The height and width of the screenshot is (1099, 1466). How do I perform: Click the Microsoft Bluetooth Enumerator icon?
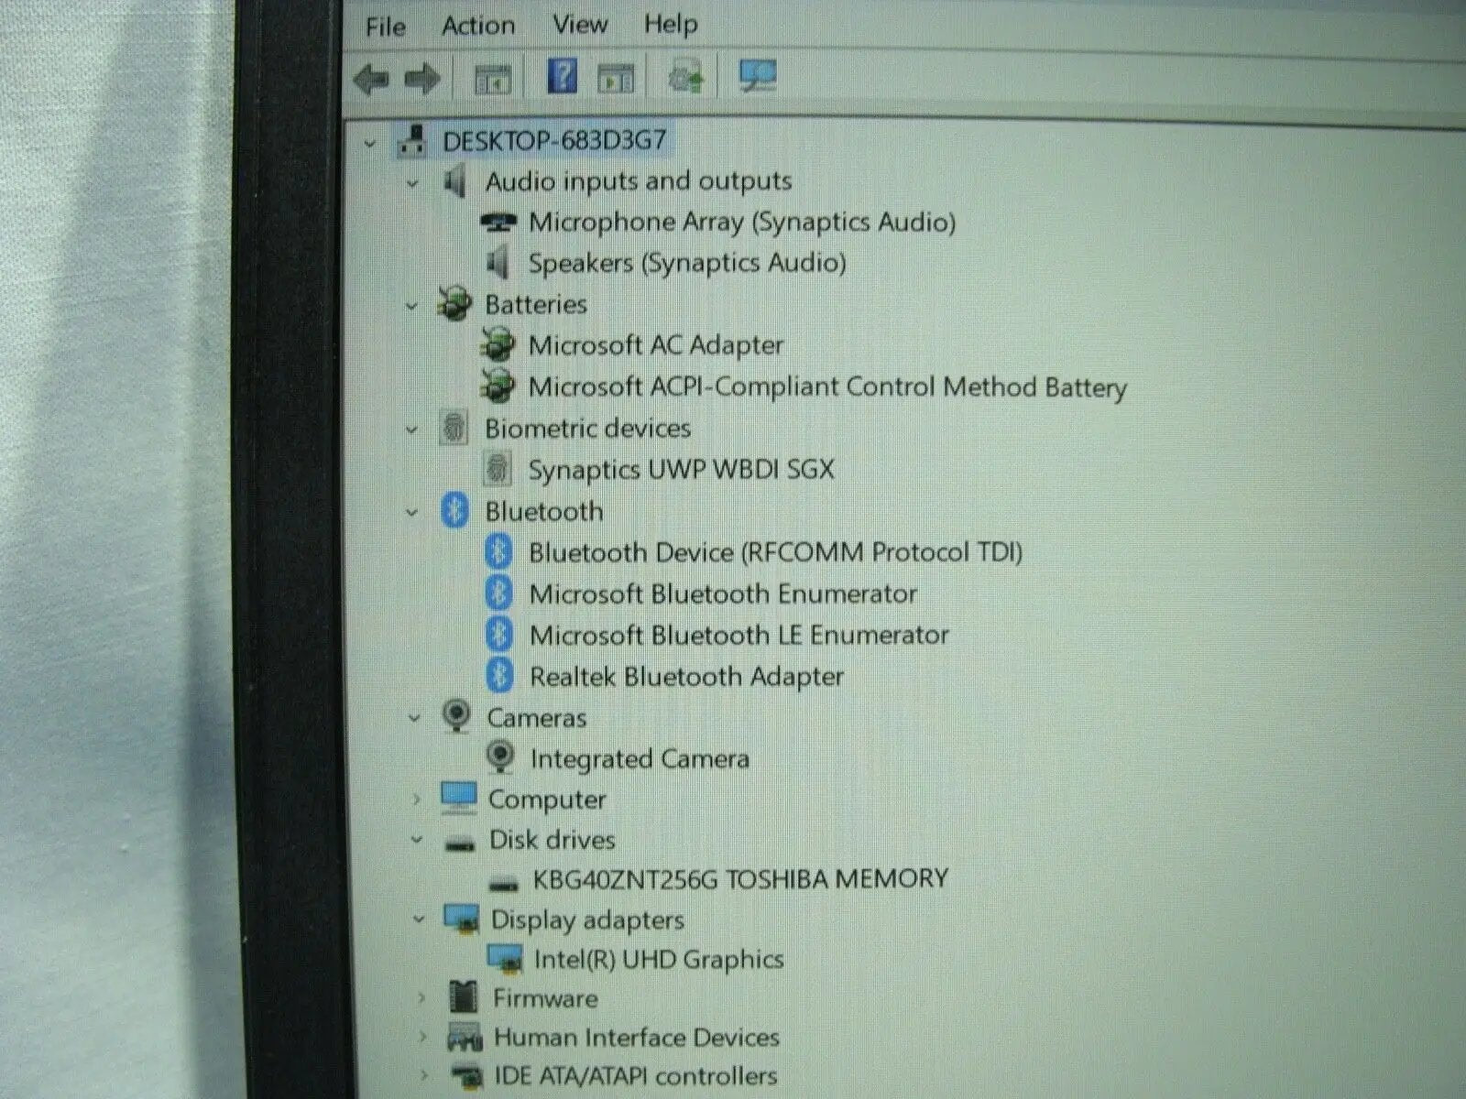tap(498, 593)
